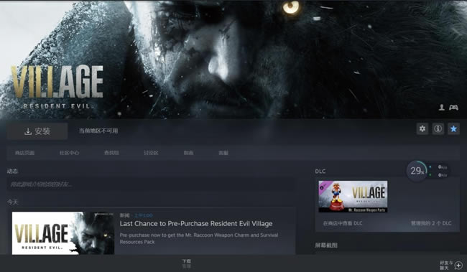The width and height of the screenshot is (467, 272).
Task: Open game info with the circled i icon
Action: pos(438,129)
